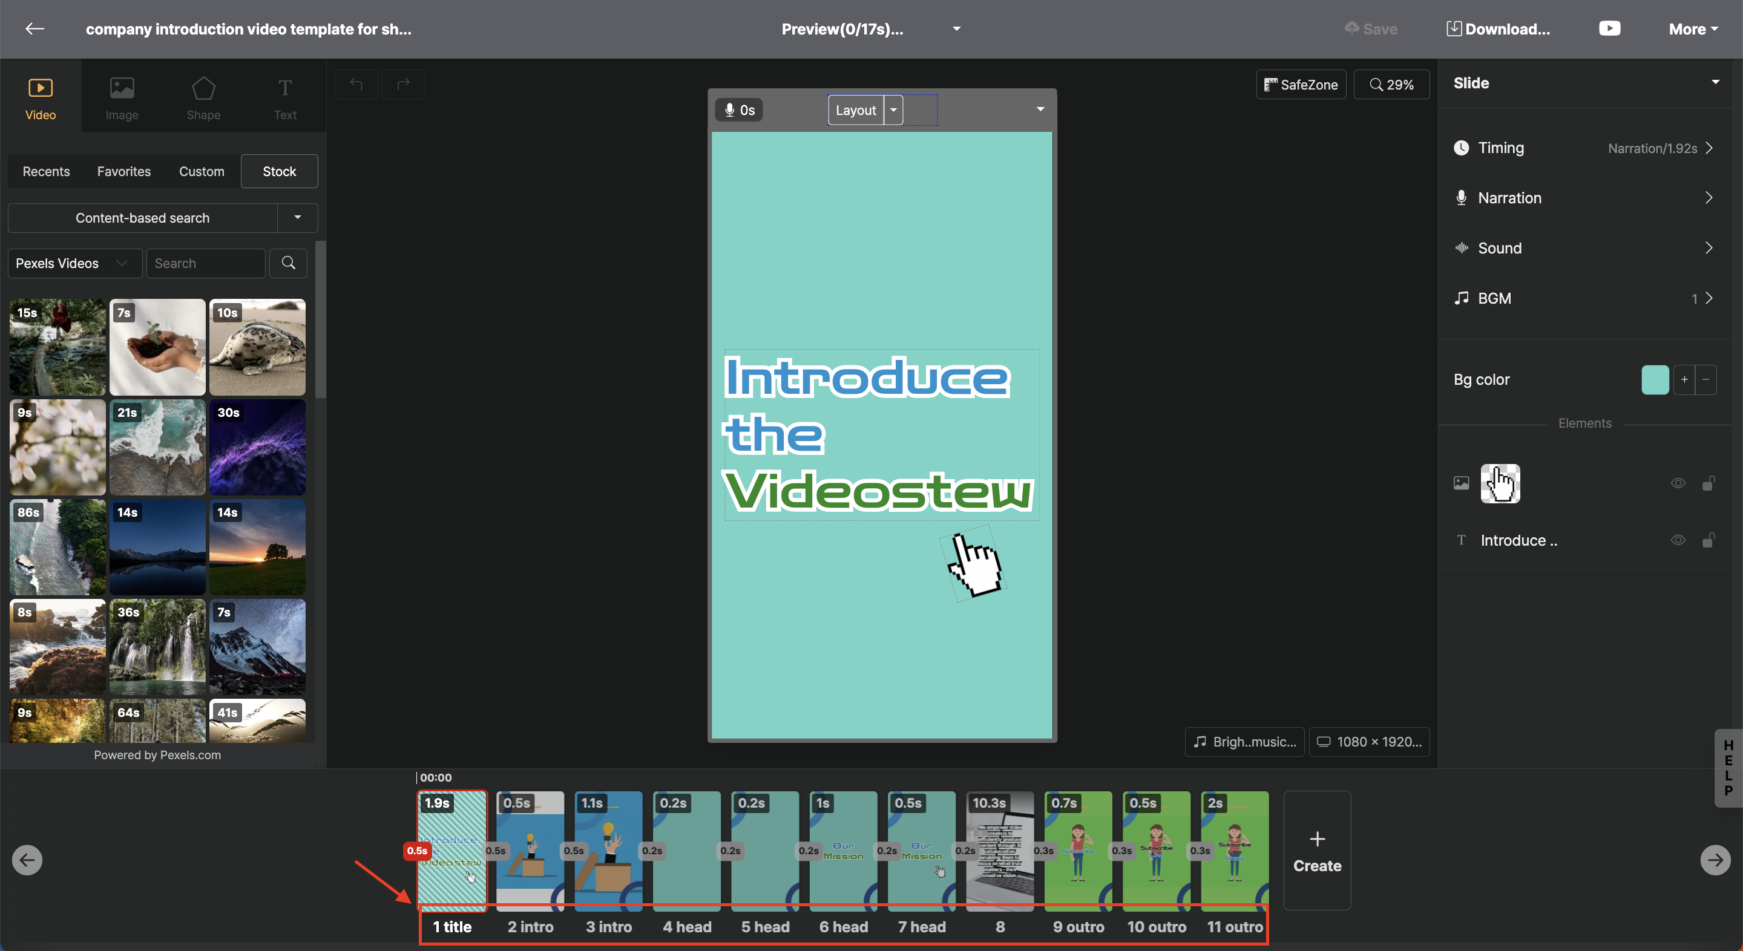Open the Video media tab
1743x951 pixels.
click(x=41, y=98)
